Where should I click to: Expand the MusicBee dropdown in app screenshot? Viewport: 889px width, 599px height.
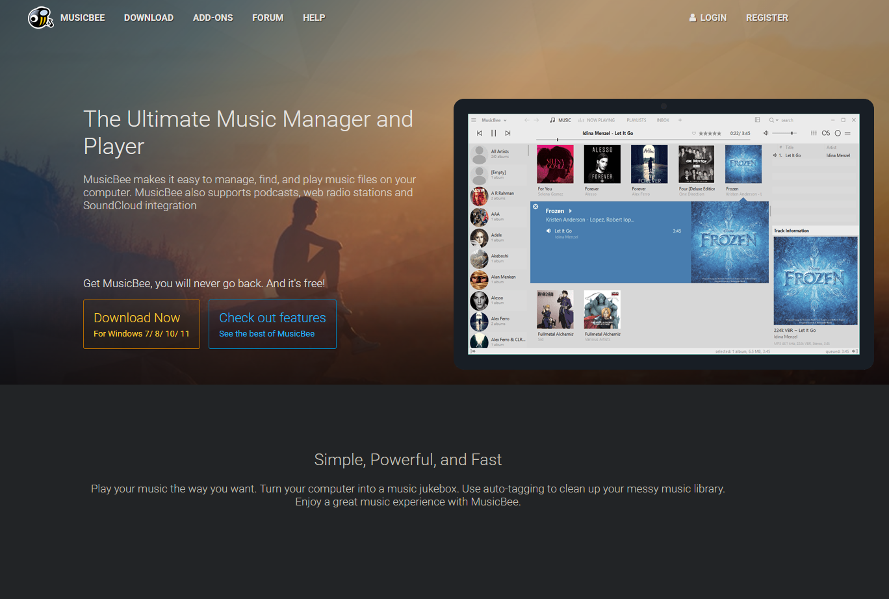click(x=494, y=120)
